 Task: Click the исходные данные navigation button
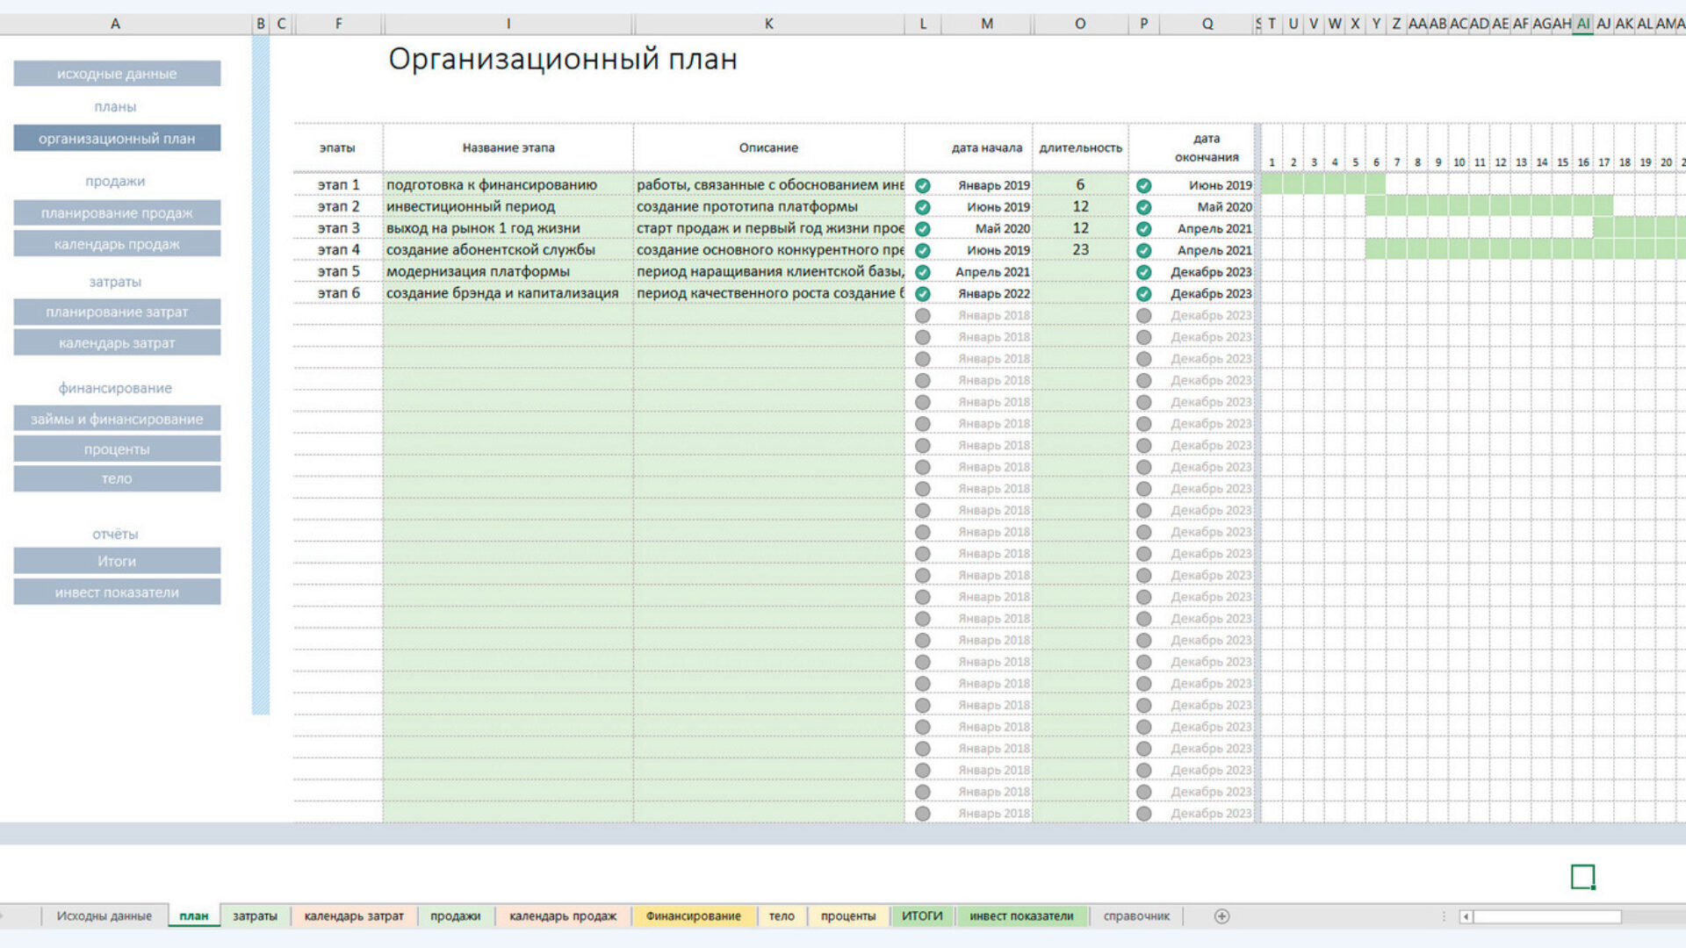pyautogui.click(x=117, y=74)
